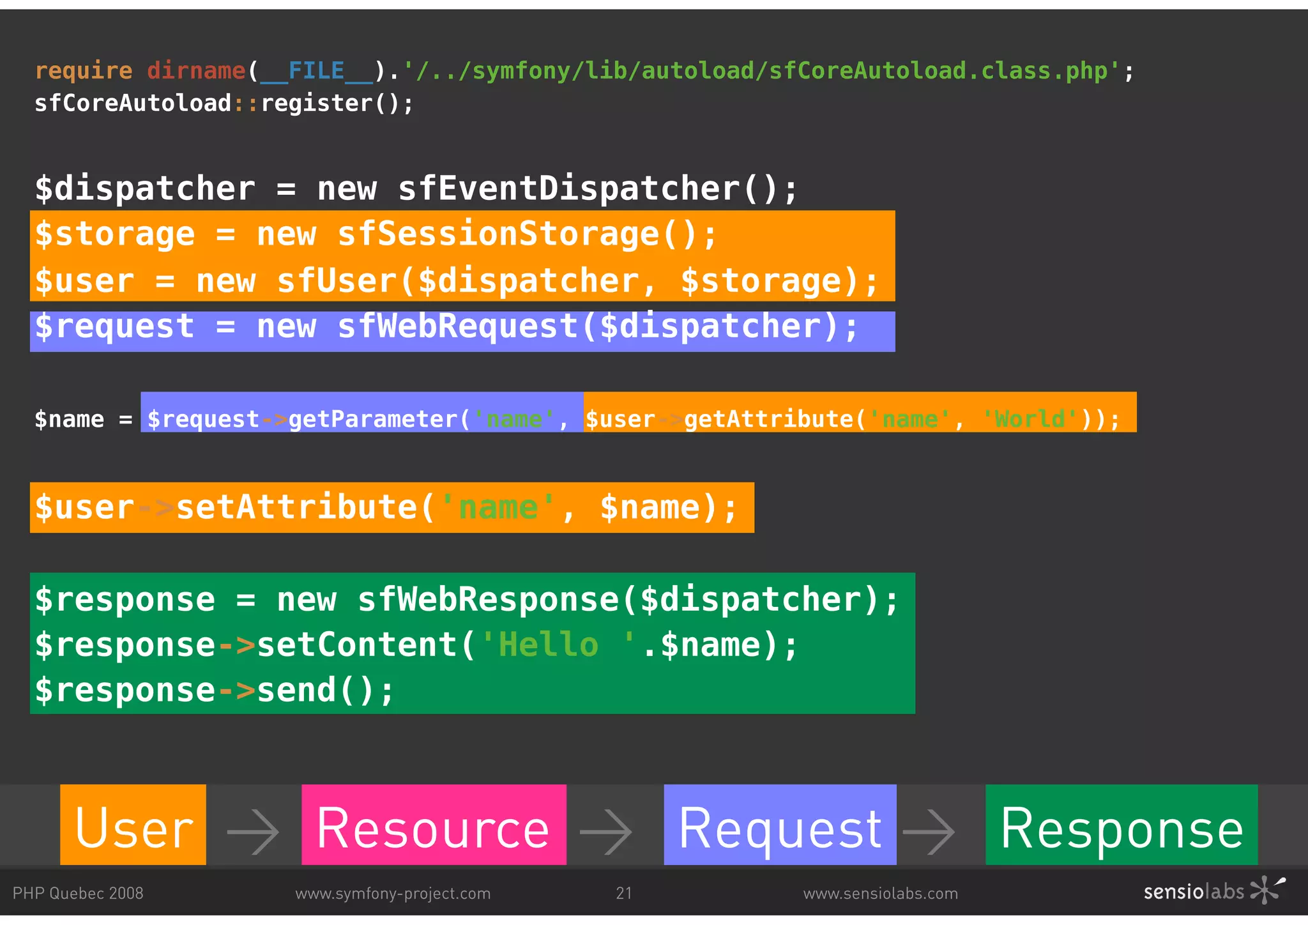Click the sensiolabs wordmark text
The width and height of the screenshot is (1308, 925).
pyautogui.click(x=1193, y=892)
